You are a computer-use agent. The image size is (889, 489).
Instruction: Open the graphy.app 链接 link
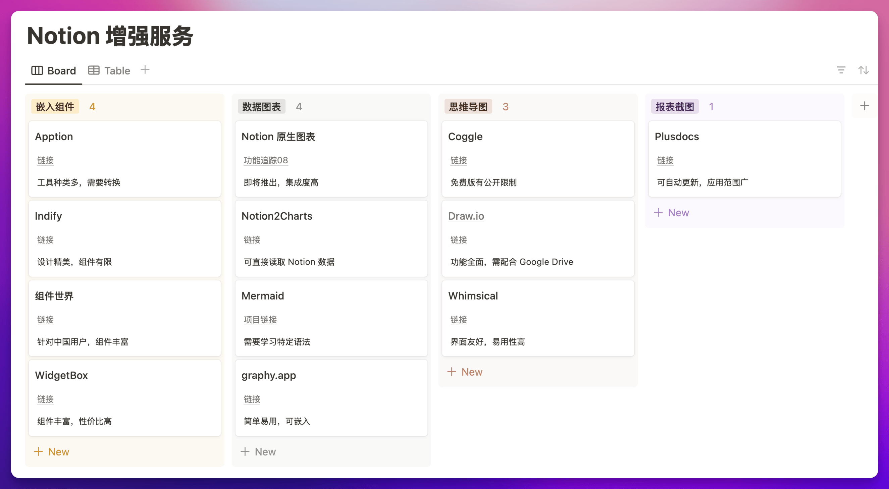252,399
